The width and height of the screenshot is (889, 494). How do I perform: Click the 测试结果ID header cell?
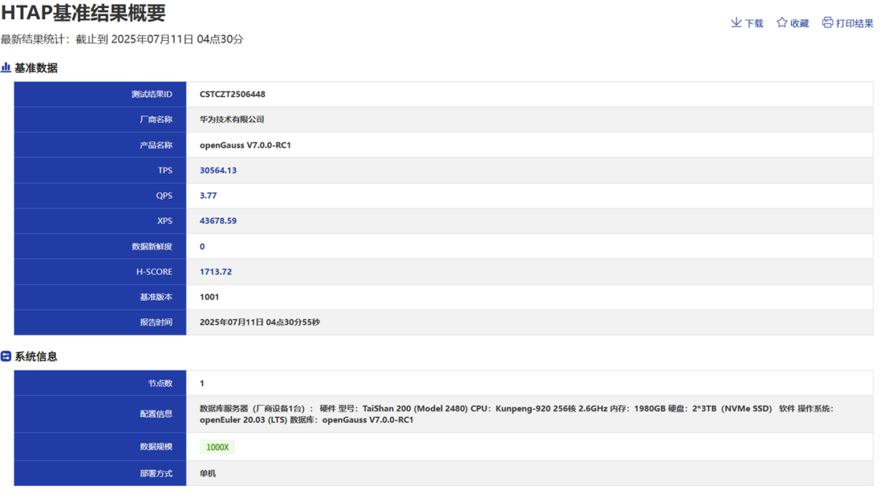(100, 94)
